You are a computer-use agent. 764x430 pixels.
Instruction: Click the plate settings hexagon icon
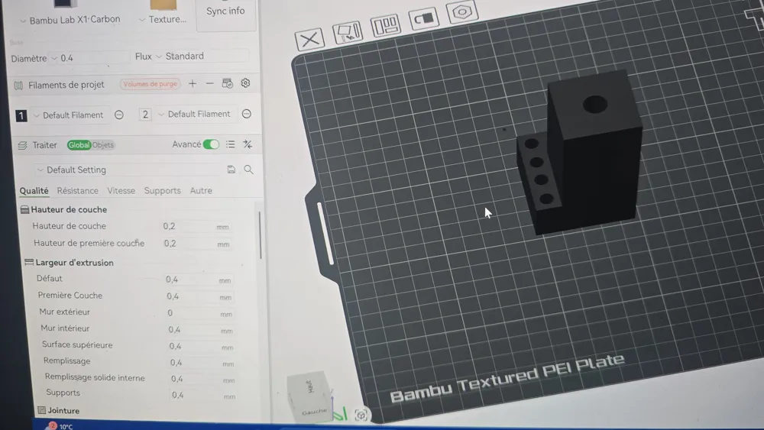[462, 12]
